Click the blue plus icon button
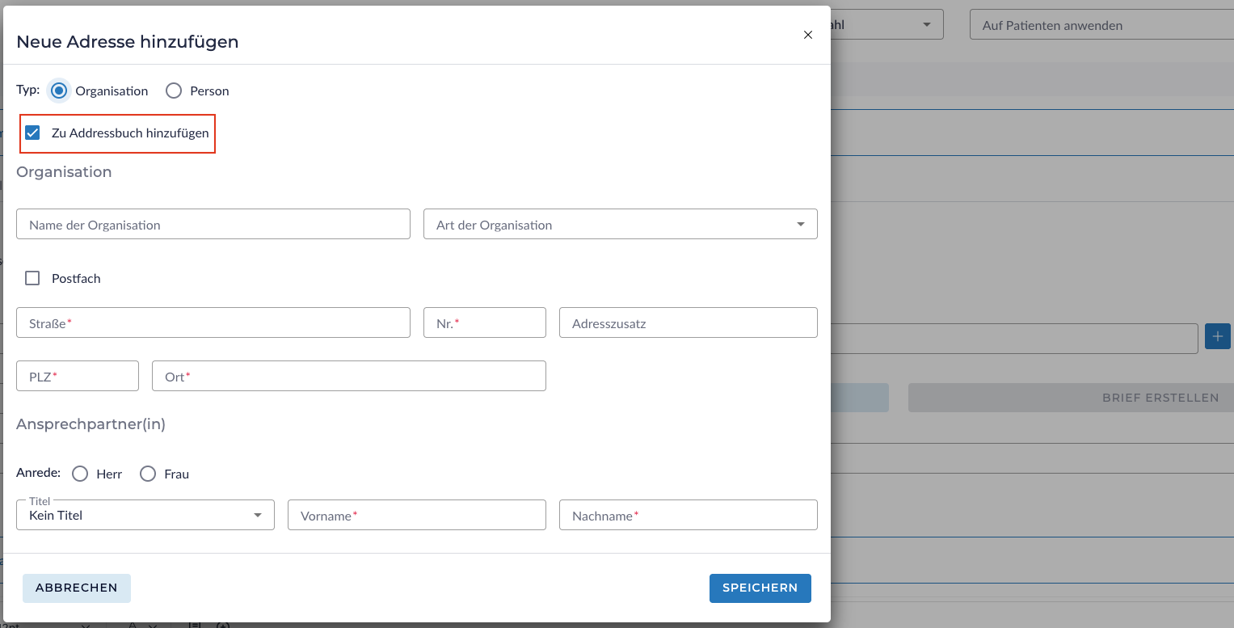Viewport: 1234px width, 628px height. point(1217,336)
